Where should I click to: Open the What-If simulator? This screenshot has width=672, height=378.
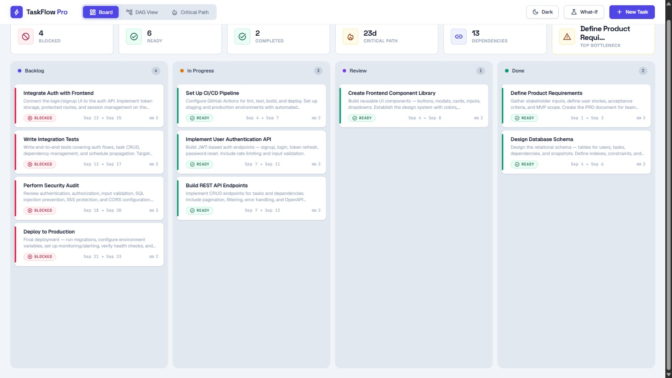[x=584, y=12]
